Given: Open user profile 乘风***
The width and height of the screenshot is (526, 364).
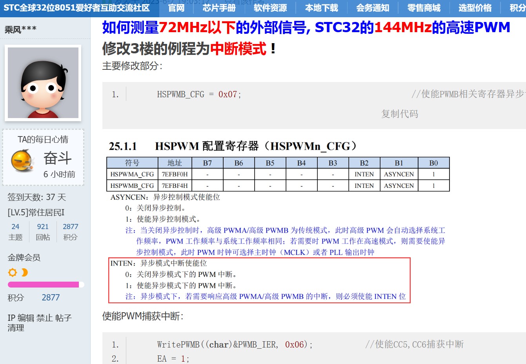Looking at the screenshot, I should [x=21, y=29].
